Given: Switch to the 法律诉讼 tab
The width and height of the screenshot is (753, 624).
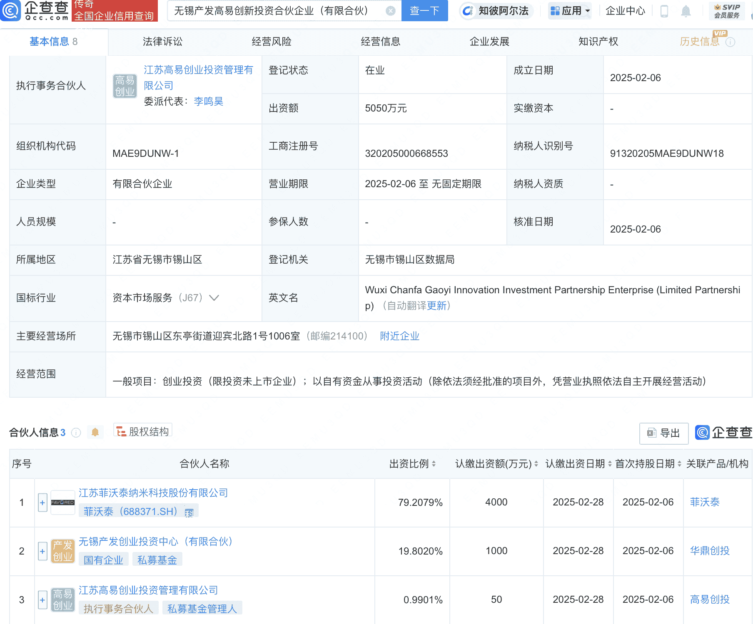Looking at the screenshot, I should coord(162,42).
